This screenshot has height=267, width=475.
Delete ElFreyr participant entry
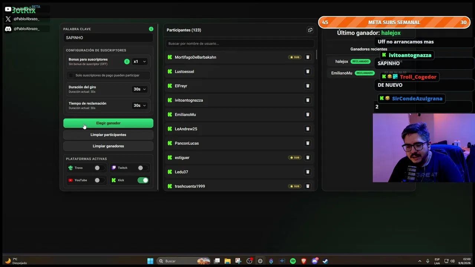[x=308, y=86]
